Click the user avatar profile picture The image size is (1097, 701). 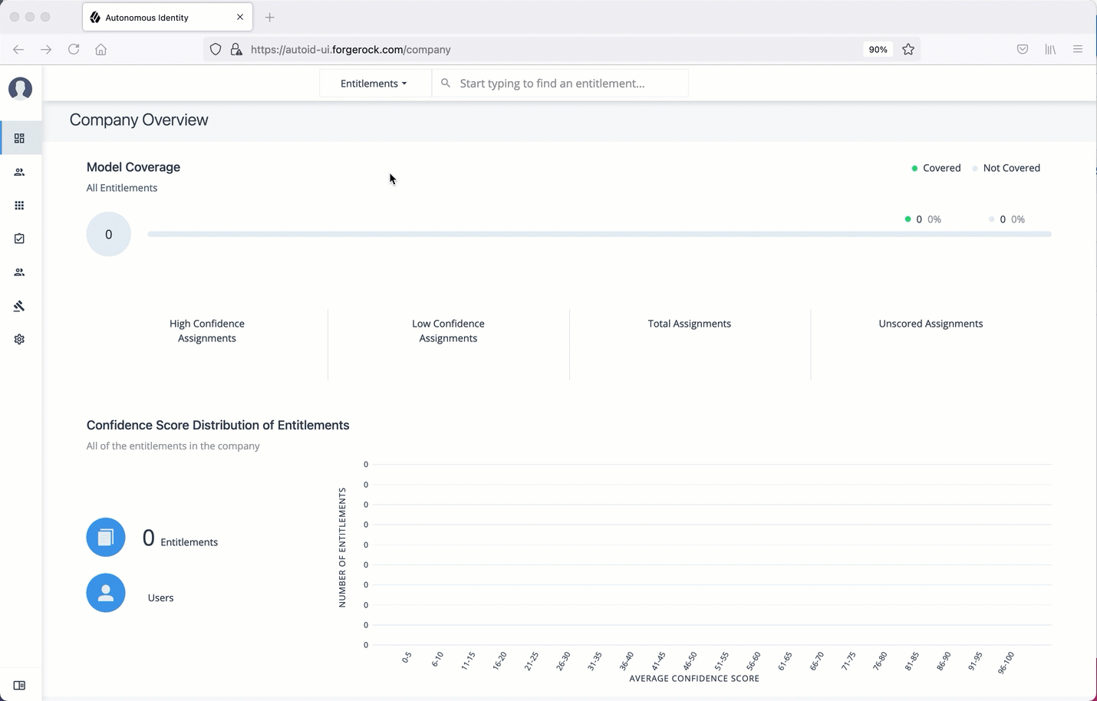[x=20, y=89]
